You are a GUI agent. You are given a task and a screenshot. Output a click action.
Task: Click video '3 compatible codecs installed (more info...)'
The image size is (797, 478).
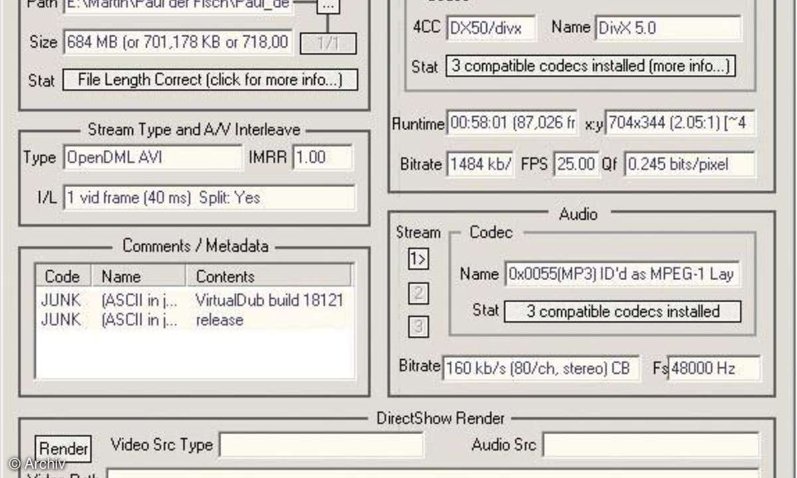[x=590, y=66]
